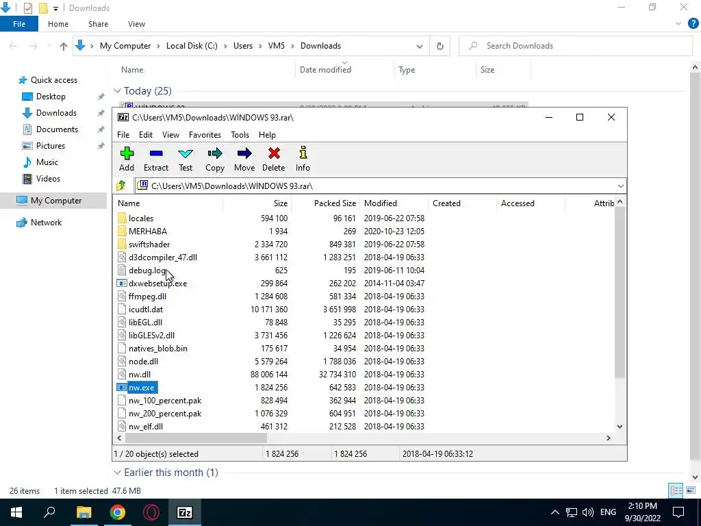Screen dimensions: 701x526
Task: Go up one level with the 7-Zip folder-up icon
Action: [121, 186]
